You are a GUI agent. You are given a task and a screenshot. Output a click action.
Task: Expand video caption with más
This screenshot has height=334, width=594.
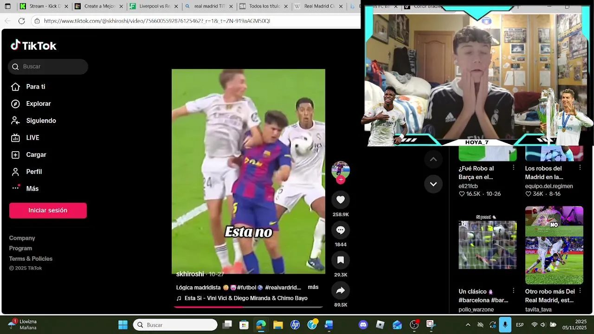313,288
